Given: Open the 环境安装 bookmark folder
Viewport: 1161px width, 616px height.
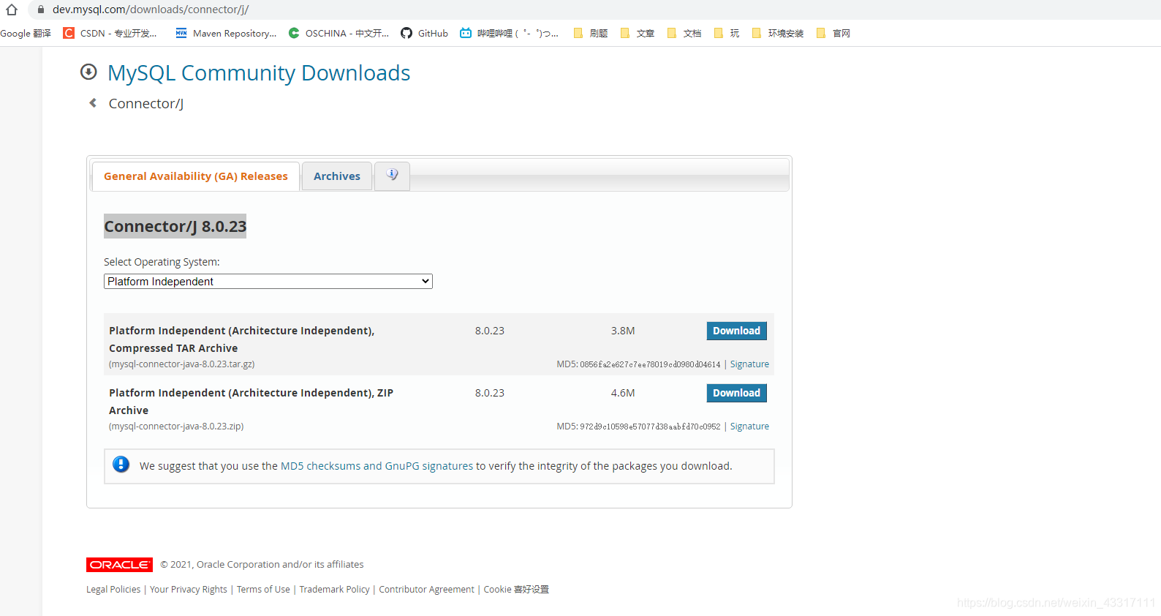Looking at the screenshot, I should click(777, 33).
